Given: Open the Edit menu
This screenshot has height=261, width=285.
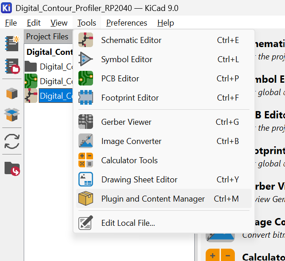Looking at the screenshot, I should 34,23.
